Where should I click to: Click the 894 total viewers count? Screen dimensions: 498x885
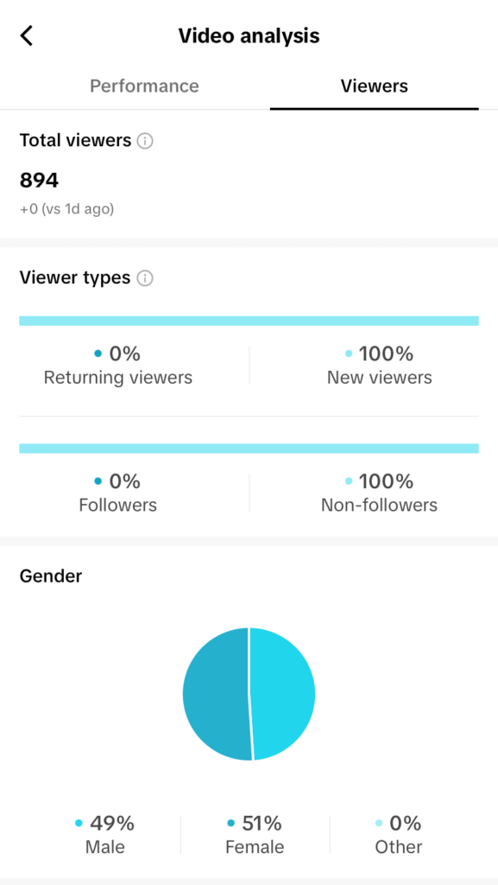[x=39, y=180]
